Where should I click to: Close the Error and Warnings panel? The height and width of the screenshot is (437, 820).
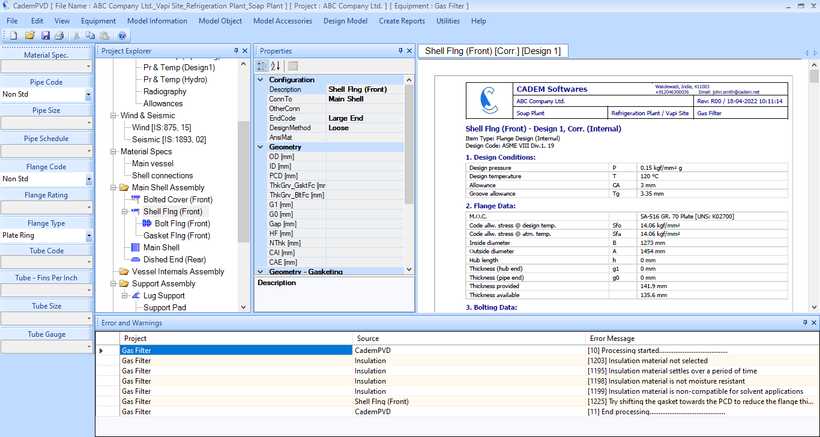pyautogui.click(x=814, y=323)
